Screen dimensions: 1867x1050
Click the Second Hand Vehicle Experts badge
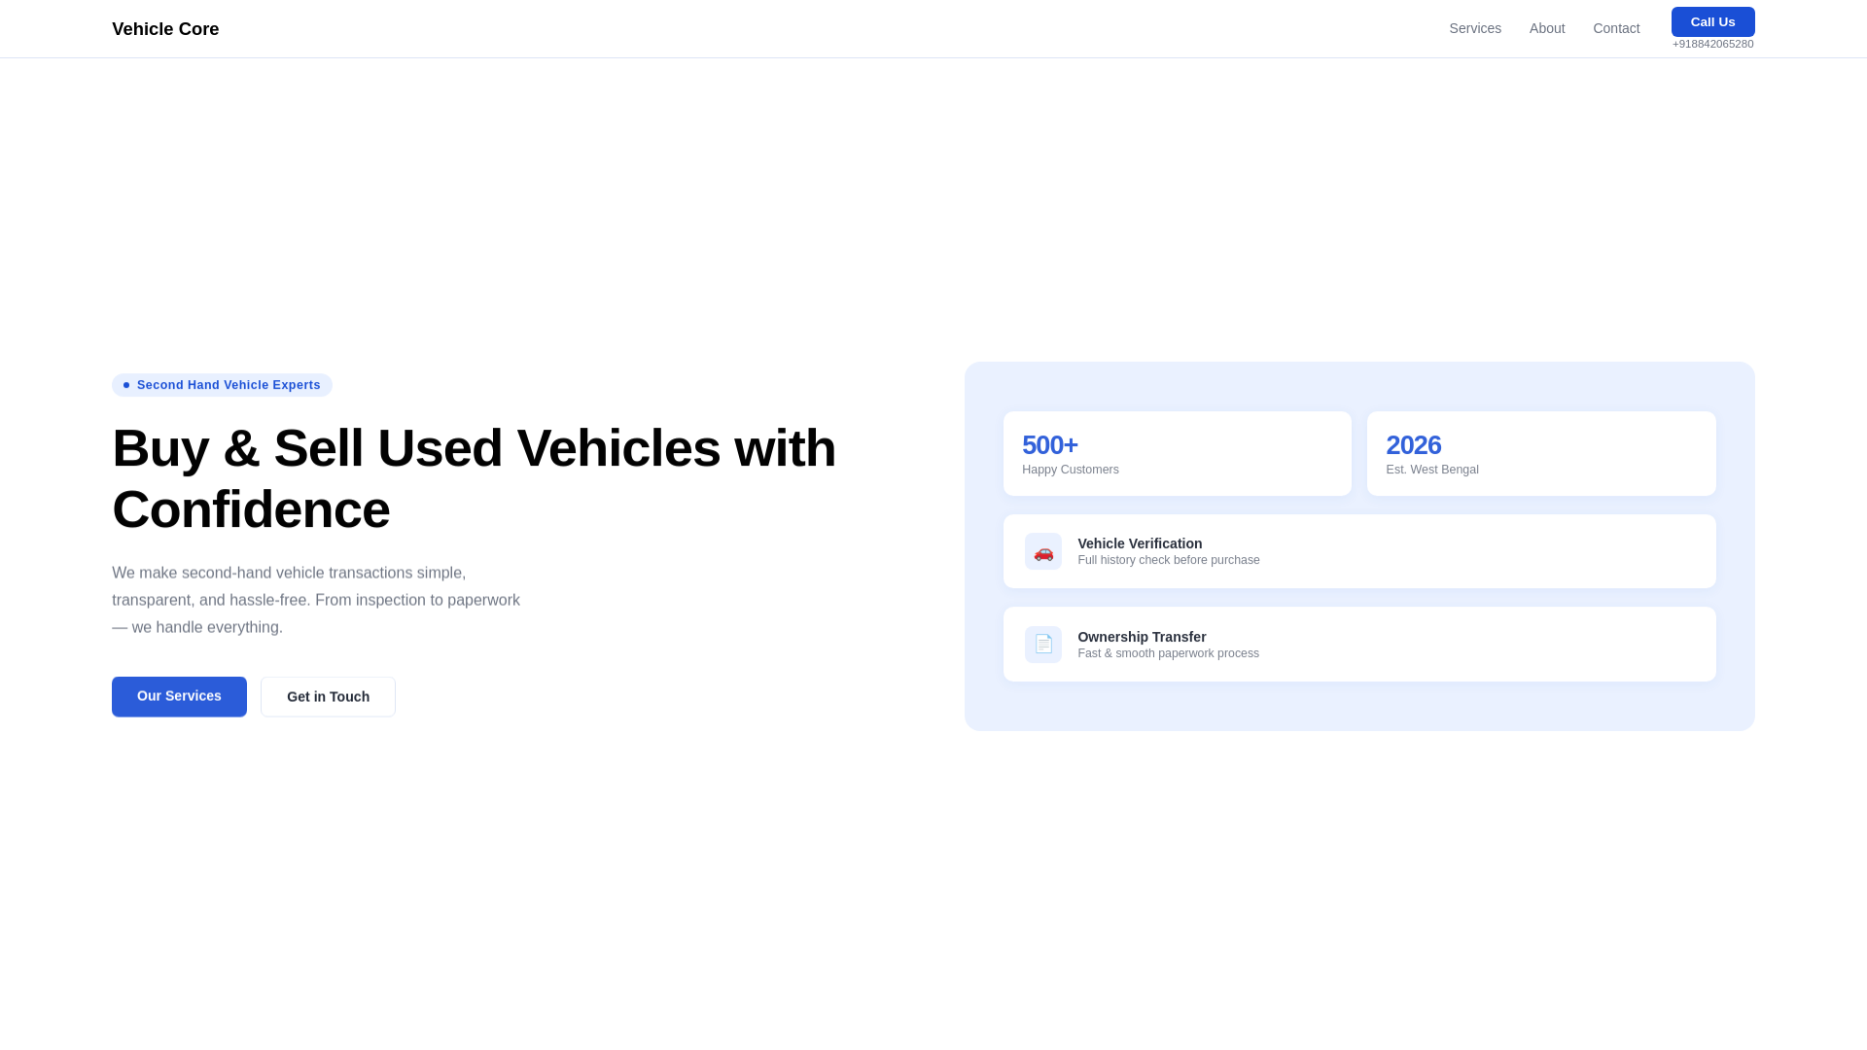222,385
